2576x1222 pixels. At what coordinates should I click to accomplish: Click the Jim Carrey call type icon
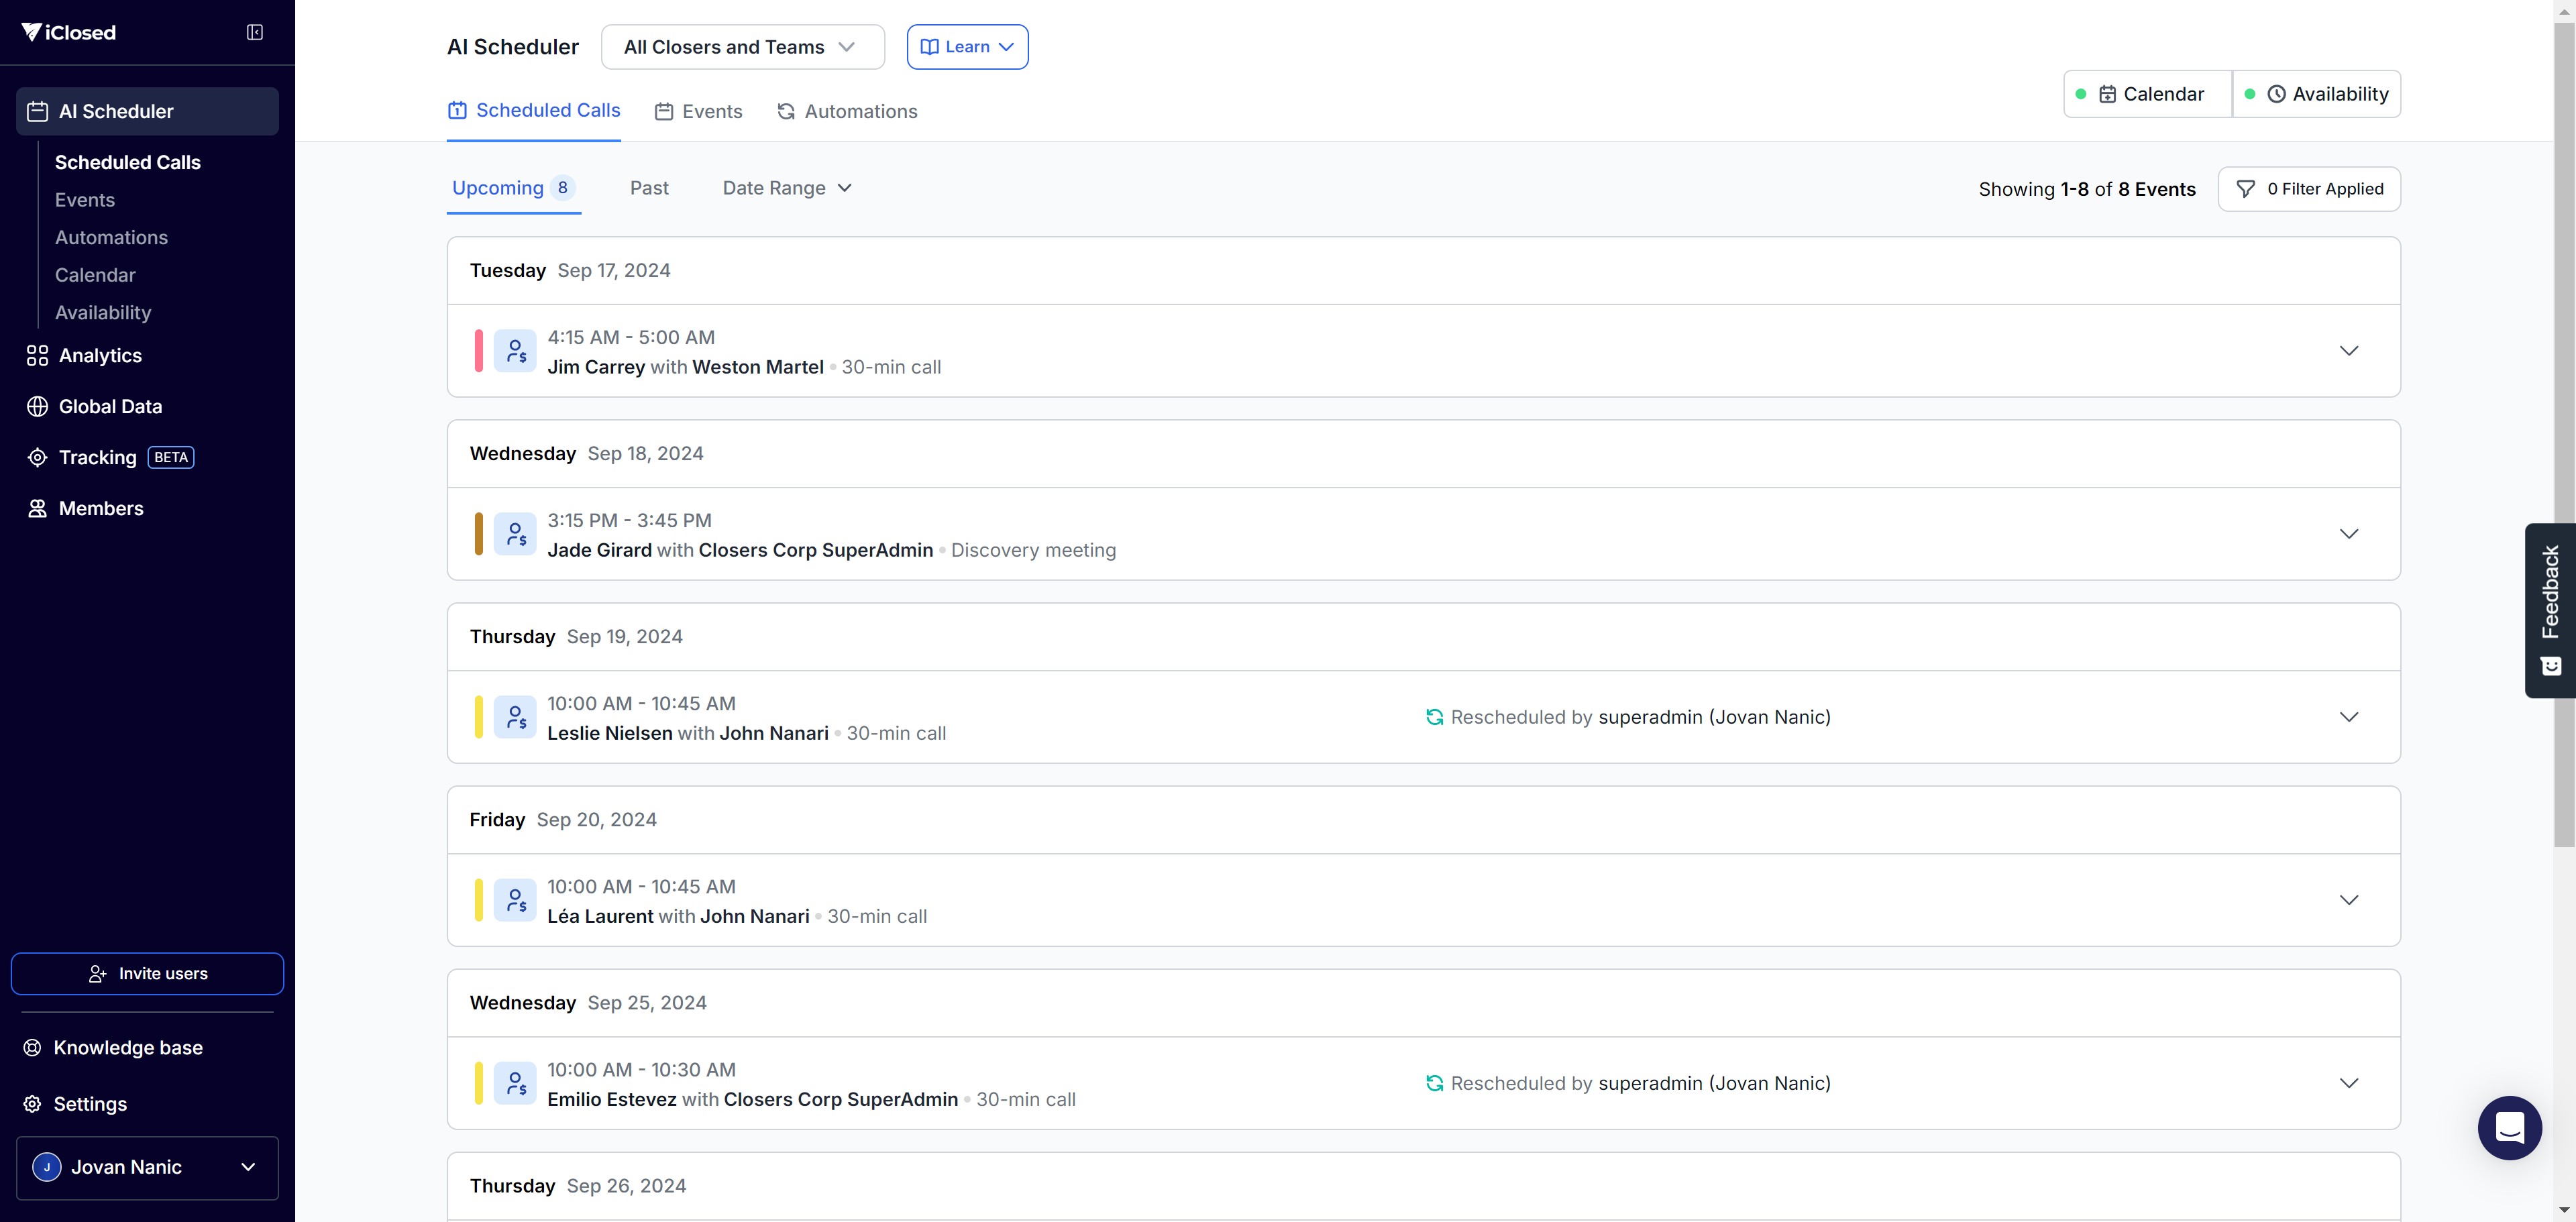coord(515,351)
